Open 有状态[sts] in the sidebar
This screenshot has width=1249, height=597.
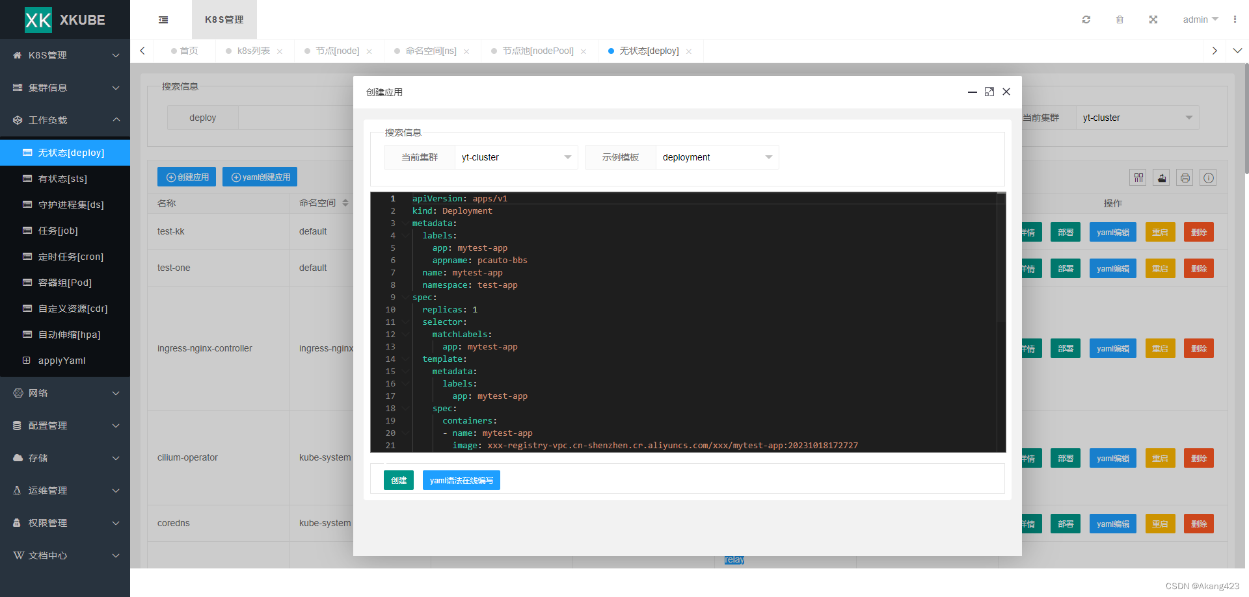pyautogui.click(x=65, y=179)
